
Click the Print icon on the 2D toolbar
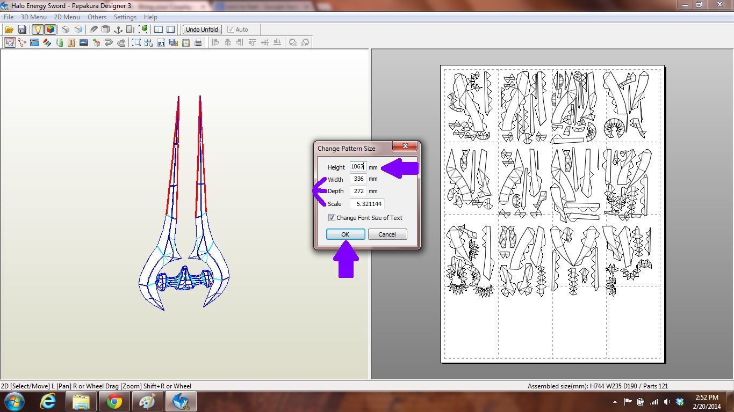click(x=198, y=42)
